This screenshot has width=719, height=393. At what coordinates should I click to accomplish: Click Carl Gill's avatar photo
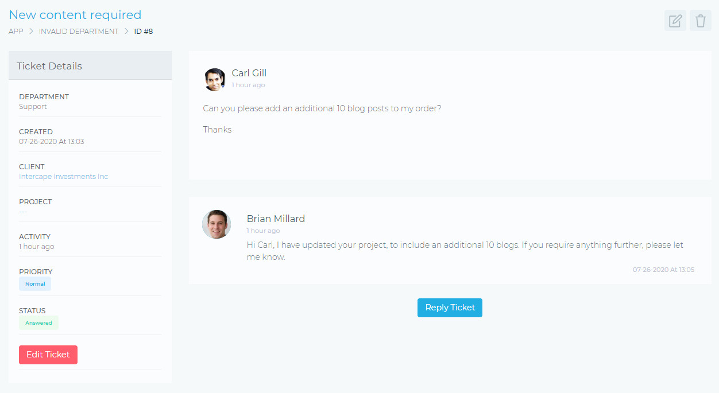215,80
